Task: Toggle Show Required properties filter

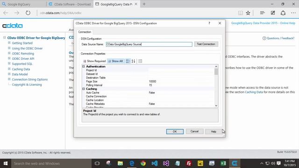Action: tap(94, 61)
